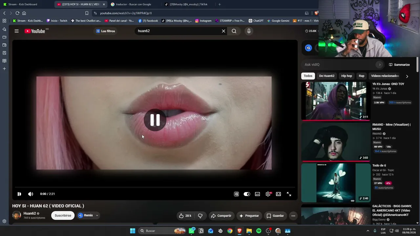Open the Huan62 channel name link
The width and height of the screenshot is (420, 236).
pyautogui.click(x=30, y=213)
